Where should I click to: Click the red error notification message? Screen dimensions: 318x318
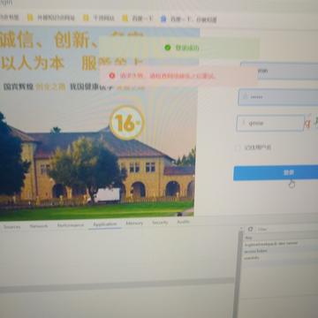click(x=178, y=76)
